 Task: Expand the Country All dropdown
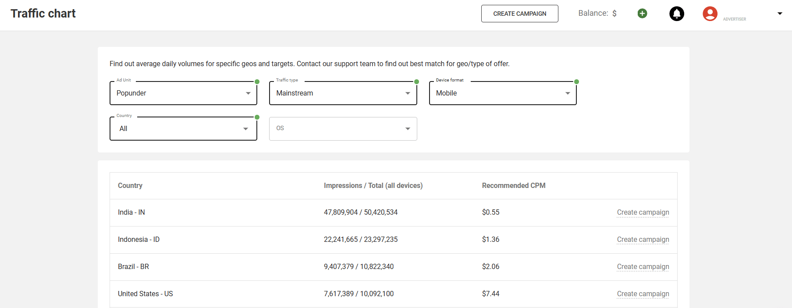183,129
